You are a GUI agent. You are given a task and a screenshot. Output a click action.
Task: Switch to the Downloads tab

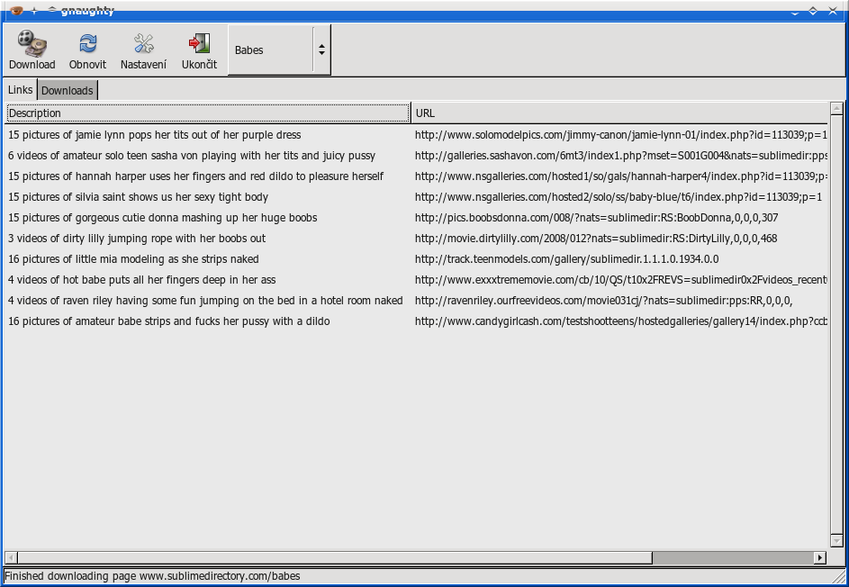68,90
